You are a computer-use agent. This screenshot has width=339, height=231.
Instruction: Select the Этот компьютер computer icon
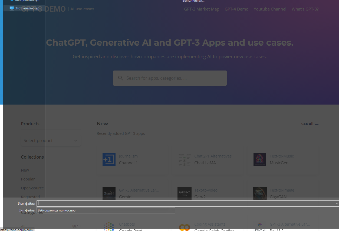pos(12,8)
